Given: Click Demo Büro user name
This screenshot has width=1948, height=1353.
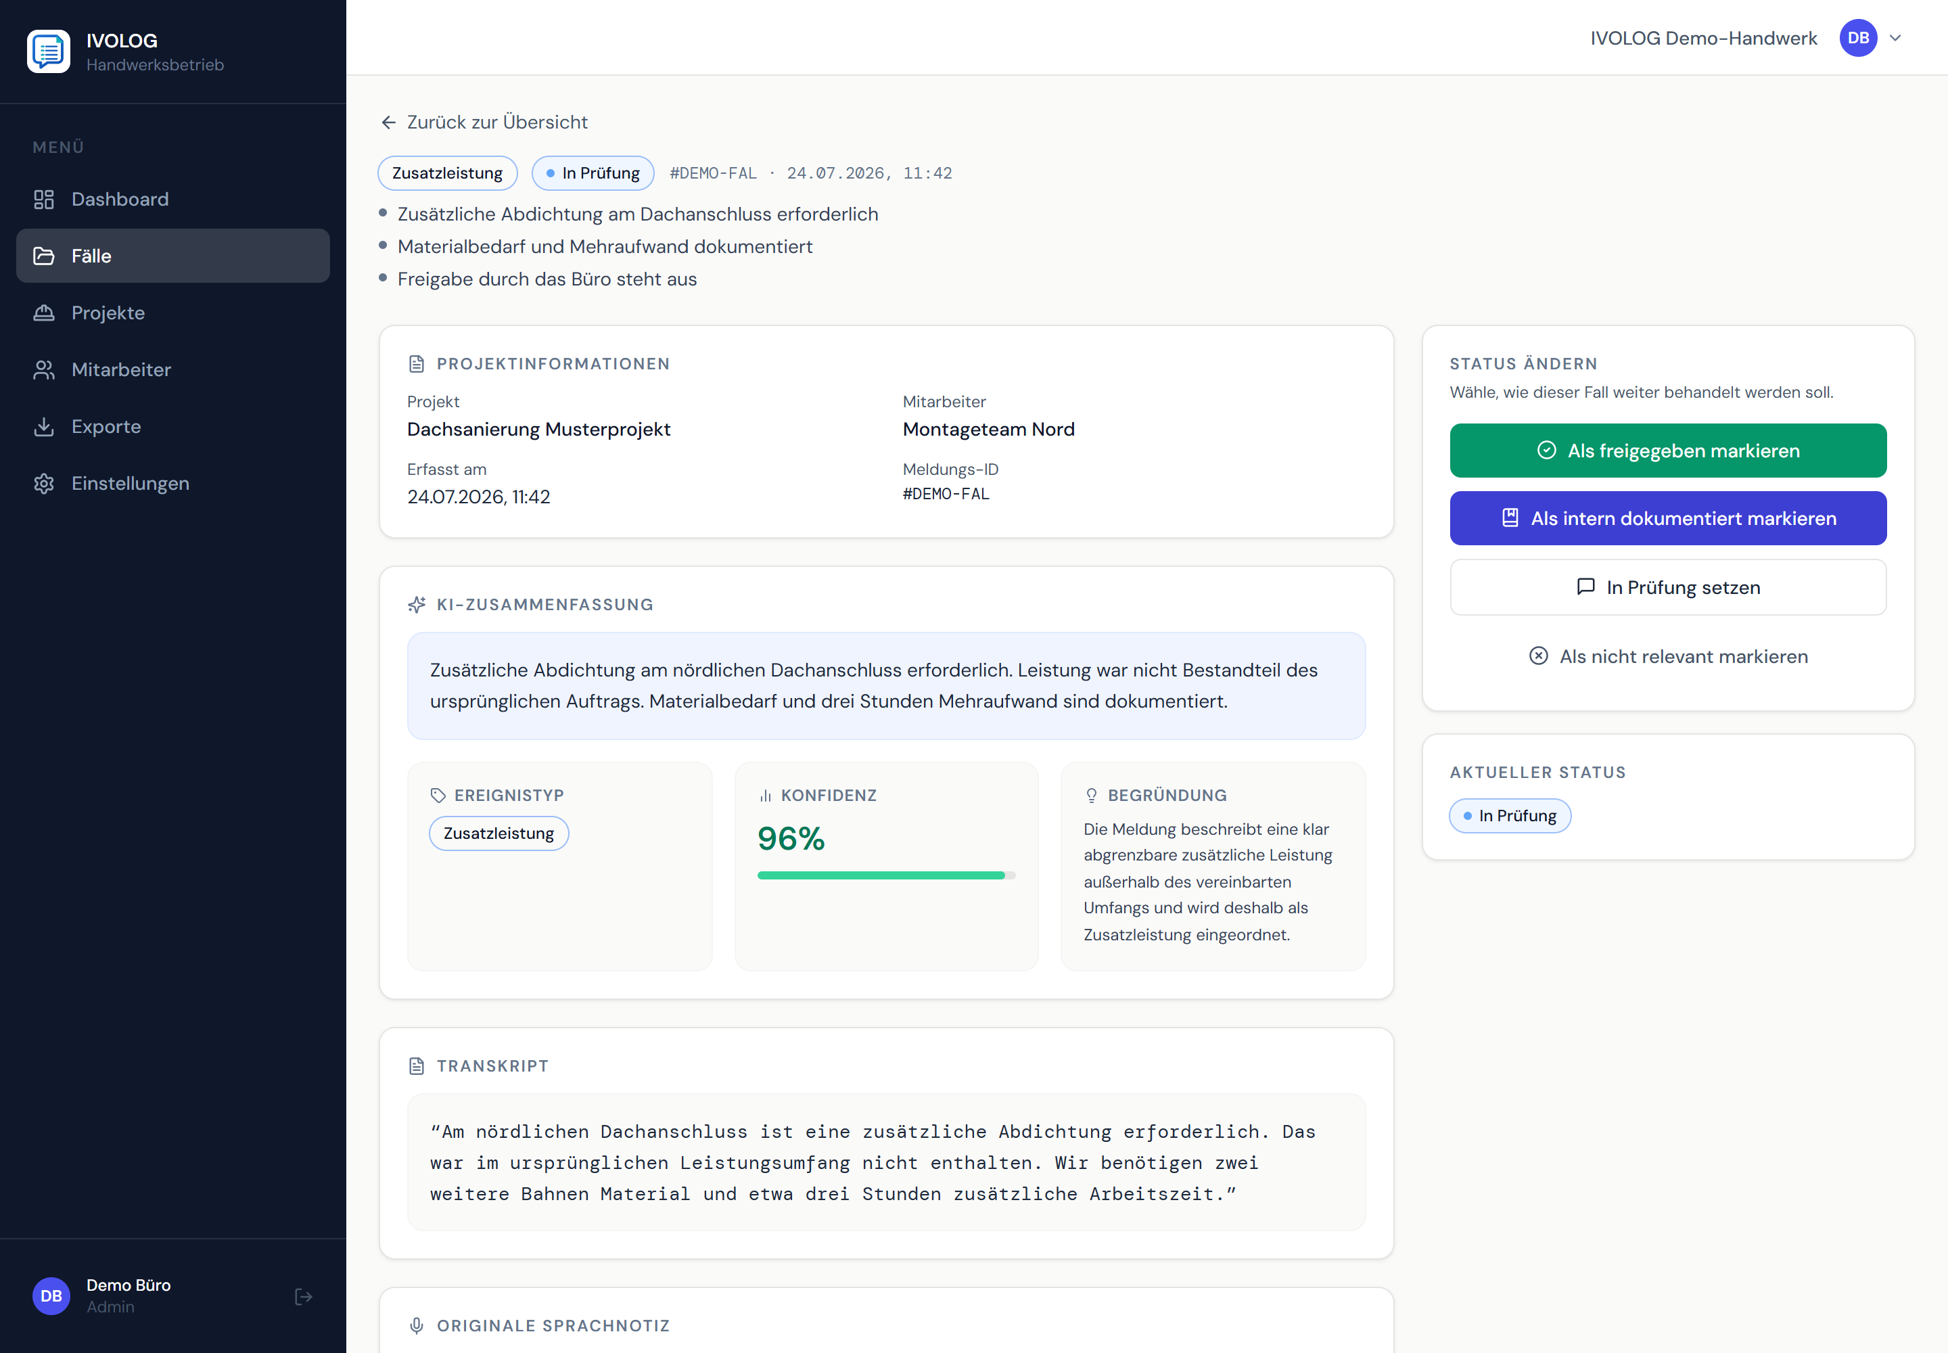Looking at the screenshot, I should pyautogui.click(x=128, y=1285).
